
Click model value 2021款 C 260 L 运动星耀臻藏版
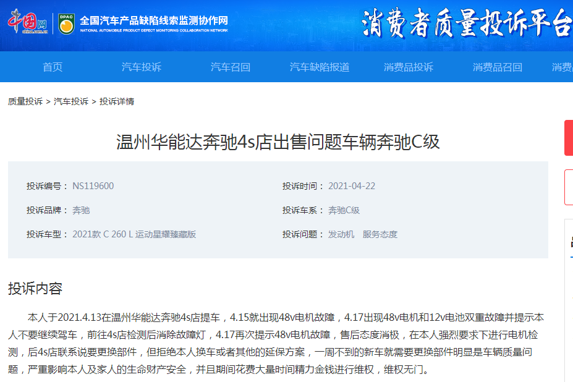(134, 234)
